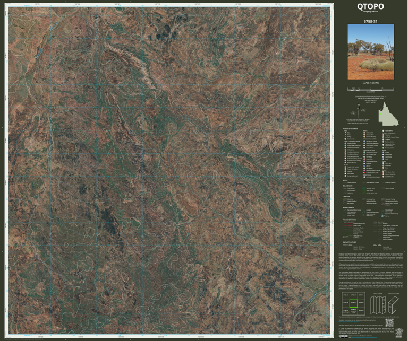The width and height of the screenshot is (408, 341).
Task: Click the Queensland state locator map
Action: click(x=388, y=113)
